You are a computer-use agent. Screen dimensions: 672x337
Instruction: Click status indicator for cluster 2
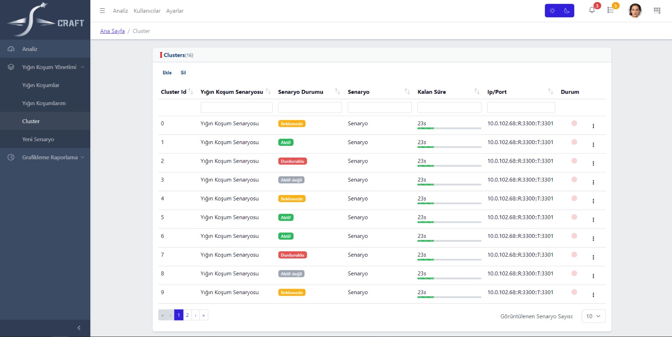point(574,161)
